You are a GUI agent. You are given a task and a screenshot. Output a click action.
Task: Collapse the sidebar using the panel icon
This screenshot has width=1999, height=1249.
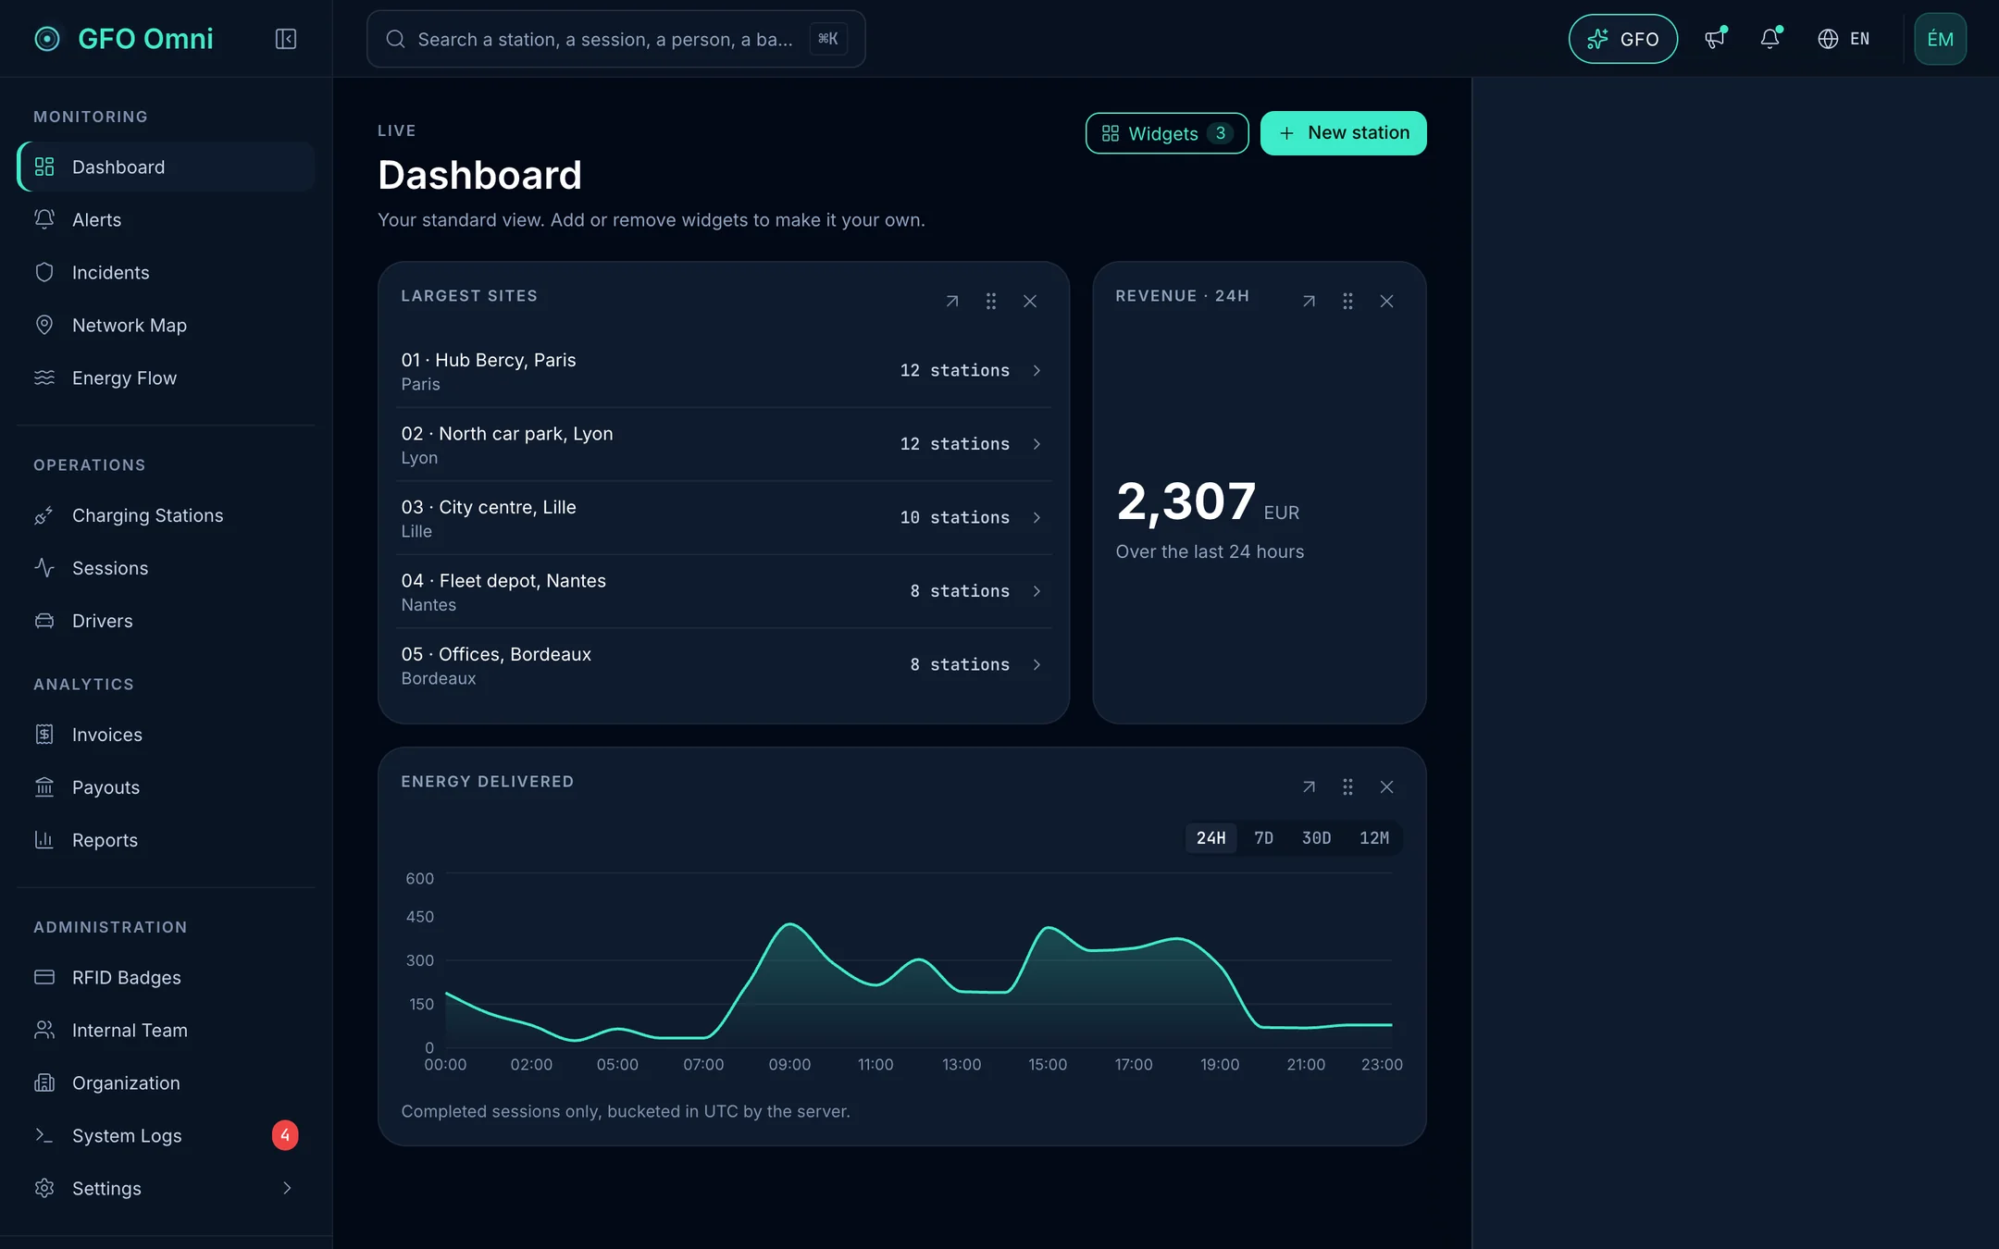click(285, 39)
